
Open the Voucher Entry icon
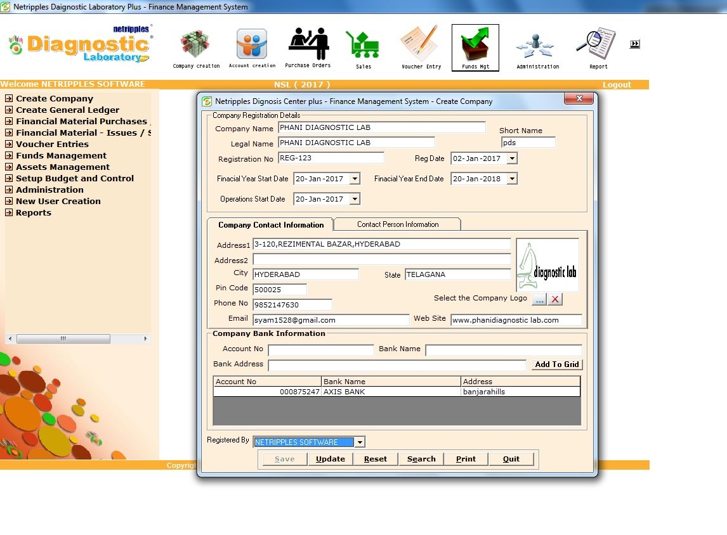pos(420,44)
